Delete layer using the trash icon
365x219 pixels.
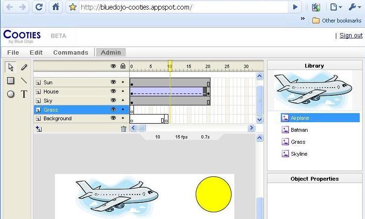point(123,129)
